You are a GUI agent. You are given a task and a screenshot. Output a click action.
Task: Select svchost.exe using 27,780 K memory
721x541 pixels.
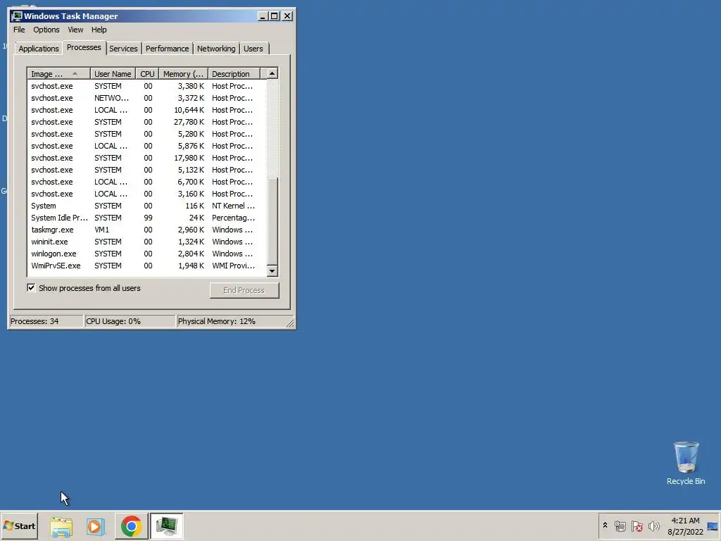(146, 122)
